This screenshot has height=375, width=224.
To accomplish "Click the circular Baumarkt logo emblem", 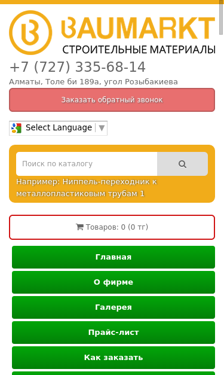I will click(x=30, y=32).
